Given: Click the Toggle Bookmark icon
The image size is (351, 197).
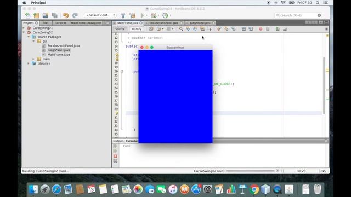Looking at the screenshot, I should [234, 29].
